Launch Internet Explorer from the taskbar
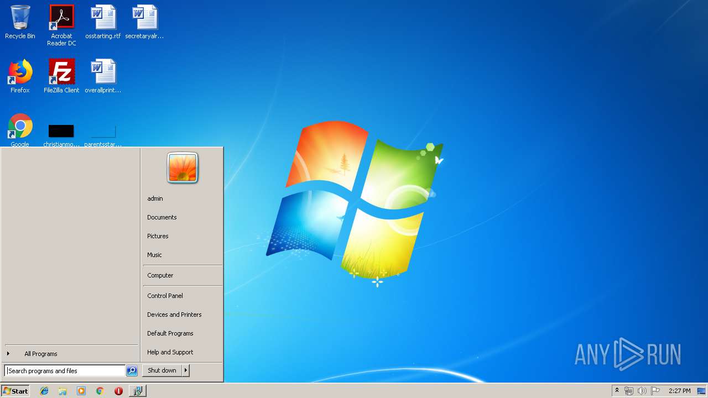Image resolution: width=708 pixels, height=398 pixels. click(x=44, y=391)
